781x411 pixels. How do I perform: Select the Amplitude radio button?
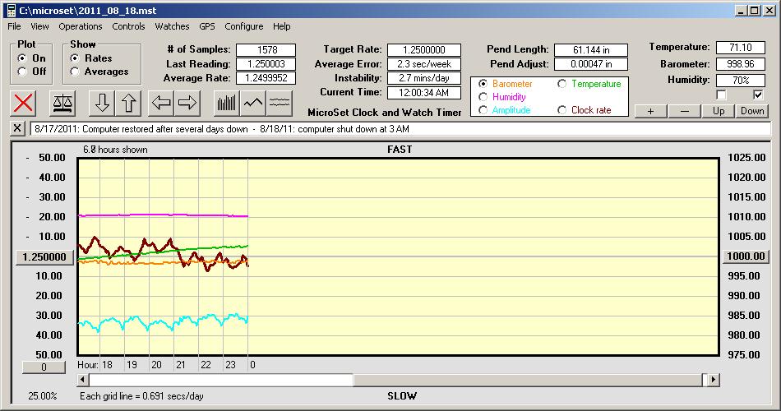coord(483,109)
